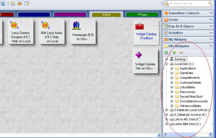
Task: Click the toolbox icon in top toolbar
Action: 20,4
